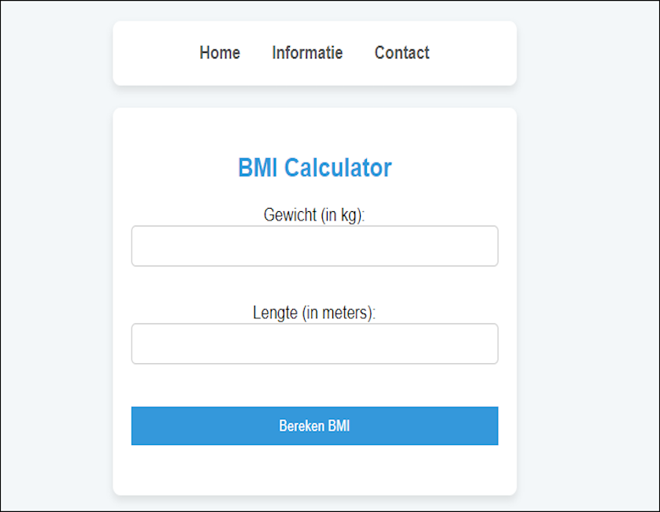Click the word Home in the header
Image resolution: width=660 pixels, height=512 pixels.
220,53
